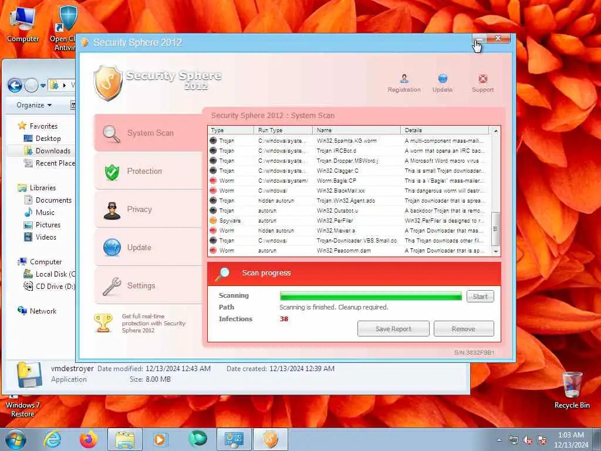Click the Privacy spy icon
601x451 pixels.
[x=112, y=211]
